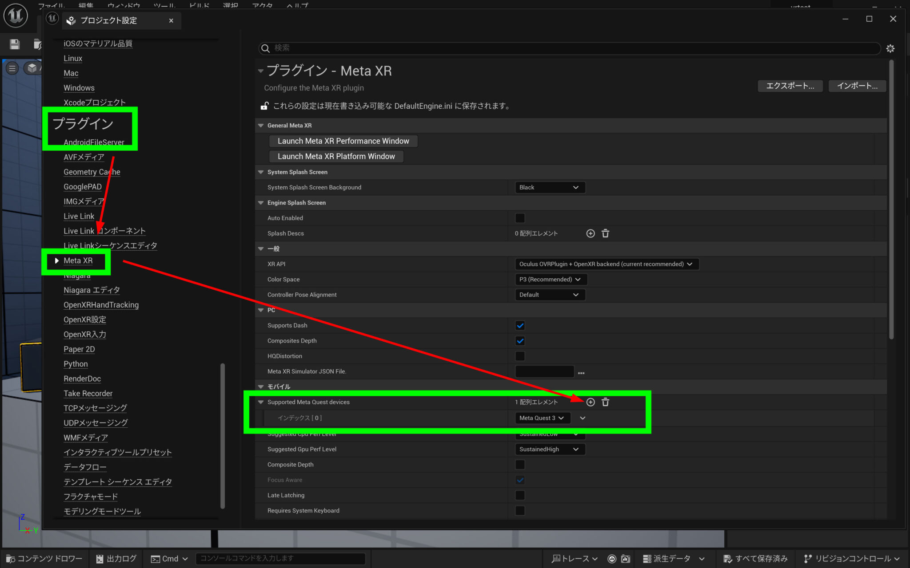Click the screenshot camera icon in the status bar
Viewport: 910px width, 568px height.
click(626, 559)
